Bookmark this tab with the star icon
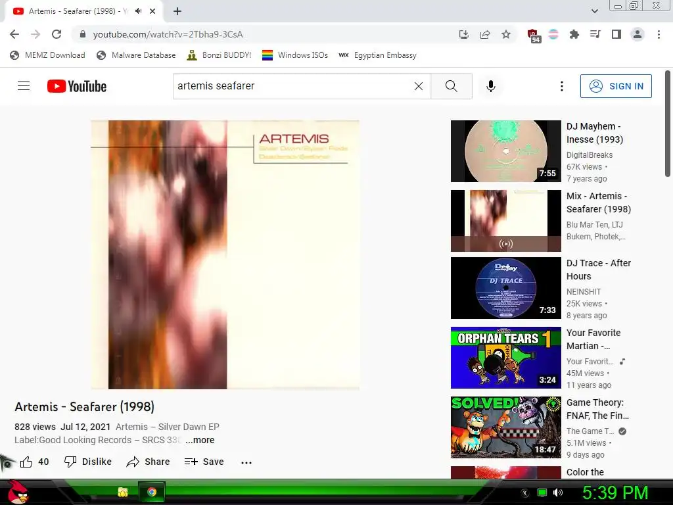 [x=506, y=34]
